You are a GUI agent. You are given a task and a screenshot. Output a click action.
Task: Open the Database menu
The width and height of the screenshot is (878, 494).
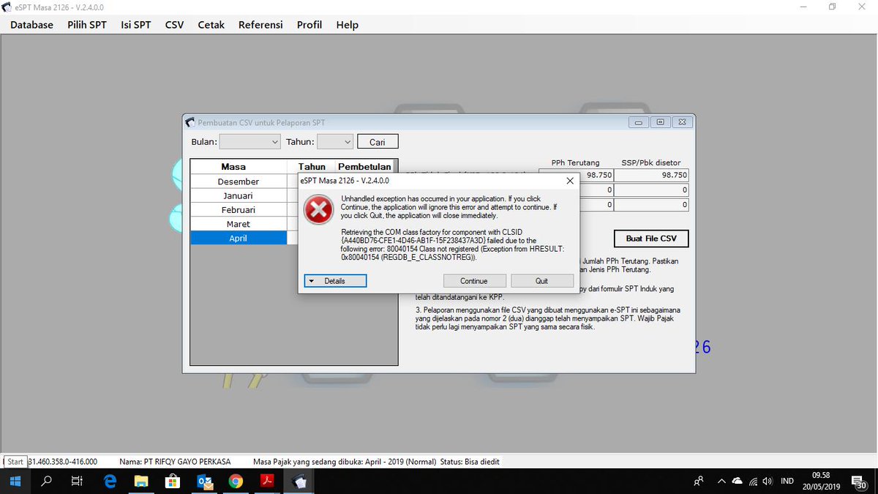[x=31, y=25]
